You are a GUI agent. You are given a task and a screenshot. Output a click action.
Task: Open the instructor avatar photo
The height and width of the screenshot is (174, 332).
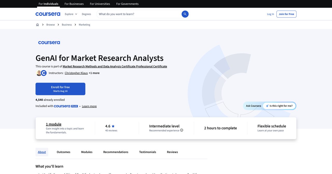tap(39, 73)
